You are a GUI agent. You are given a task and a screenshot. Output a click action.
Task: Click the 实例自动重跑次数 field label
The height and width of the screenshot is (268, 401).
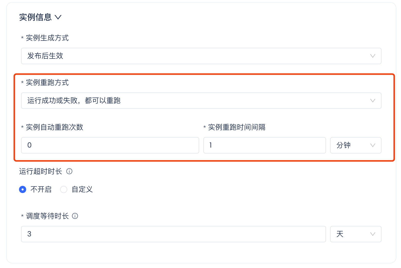tap(54, 127)
